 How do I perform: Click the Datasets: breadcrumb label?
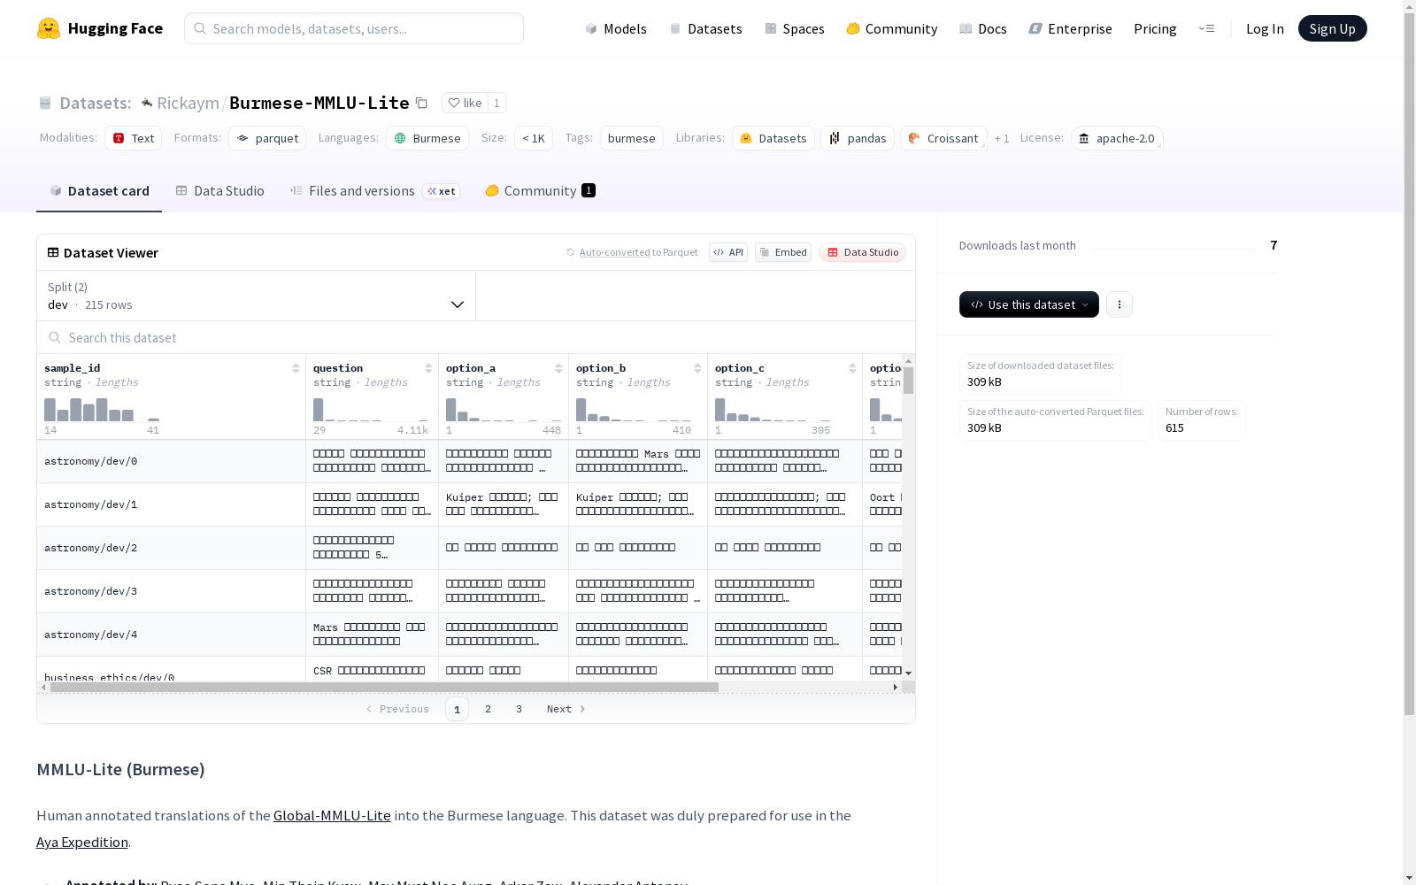95,103
